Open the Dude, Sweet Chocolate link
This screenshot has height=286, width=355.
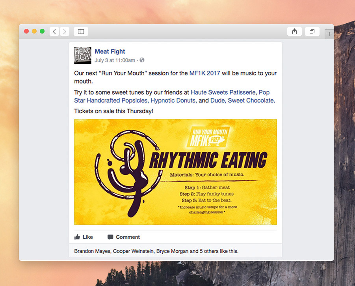click(x=242, y=100)
